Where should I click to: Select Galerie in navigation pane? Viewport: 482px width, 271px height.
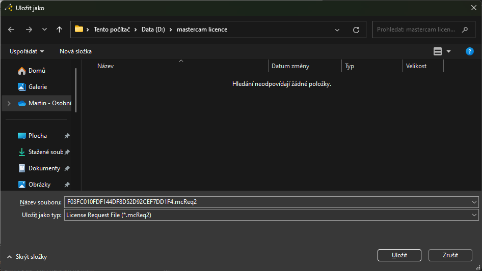37,87
